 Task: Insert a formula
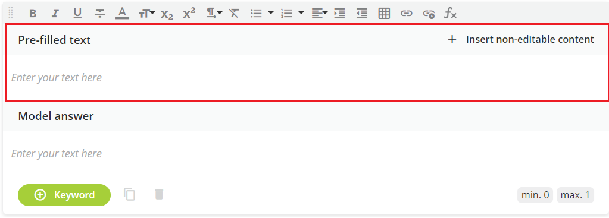pos(451,14)
